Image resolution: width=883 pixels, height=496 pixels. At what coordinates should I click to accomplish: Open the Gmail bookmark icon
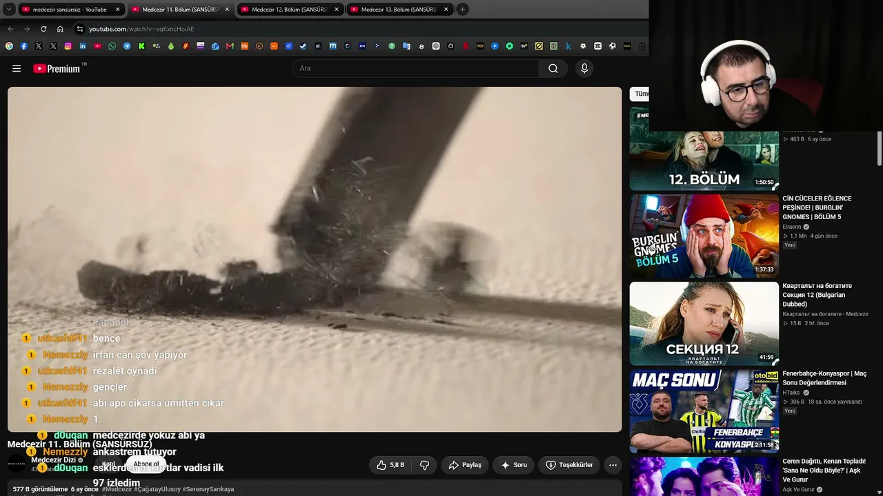coord(230,46)
